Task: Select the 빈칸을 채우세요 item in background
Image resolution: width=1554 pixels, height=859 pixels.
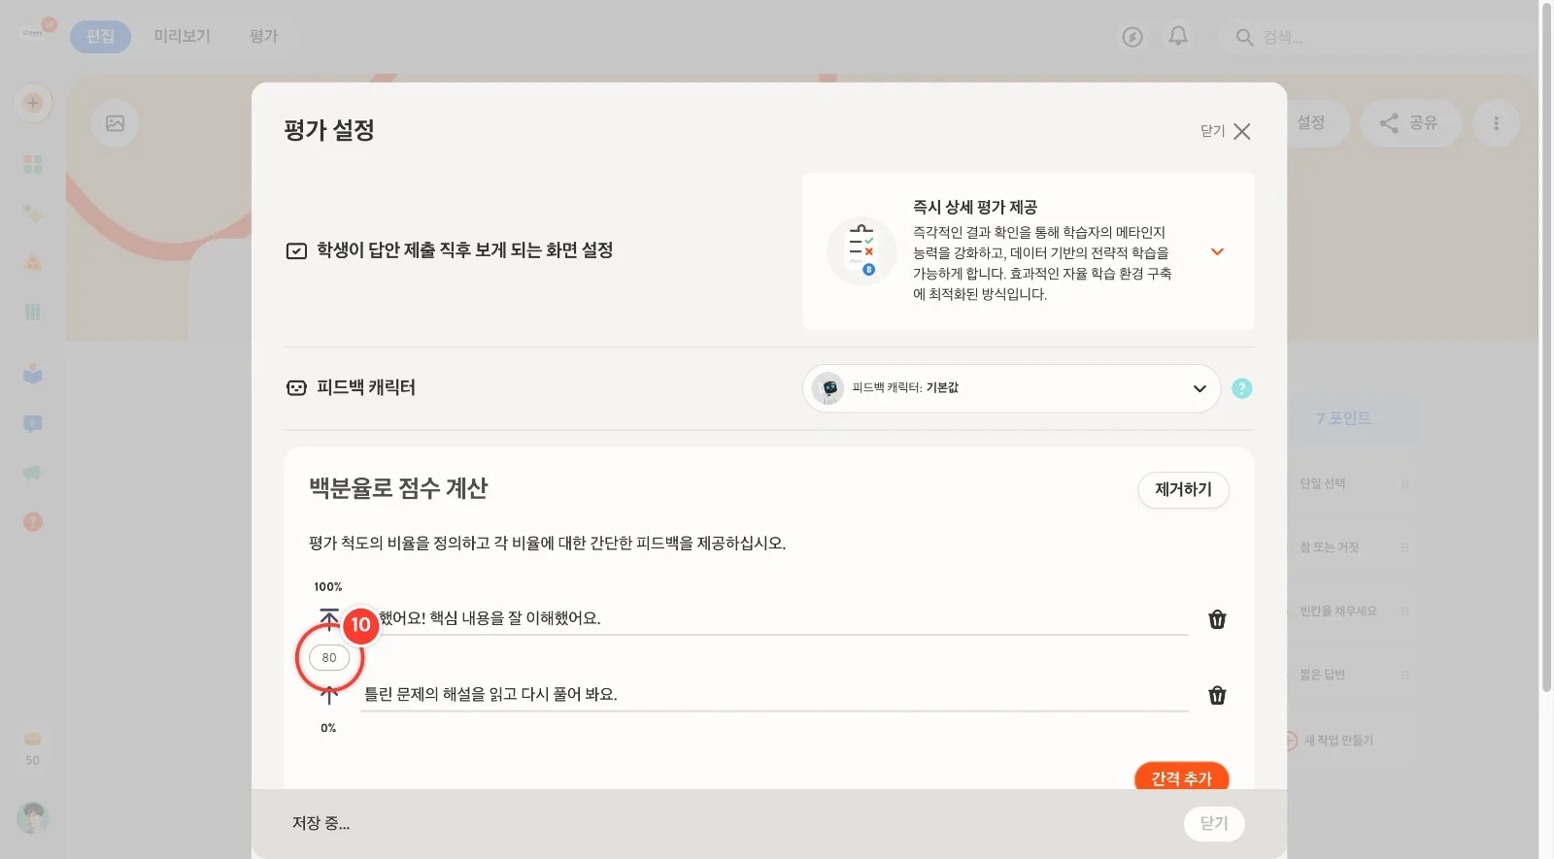Action: [x=1338, y=611]
